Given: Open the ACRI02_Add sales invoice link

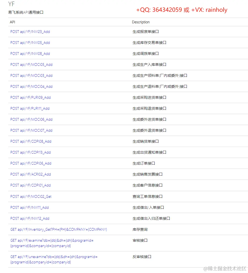Looking at the screenshot, I should pyautogui.click(x=31, y=174).
